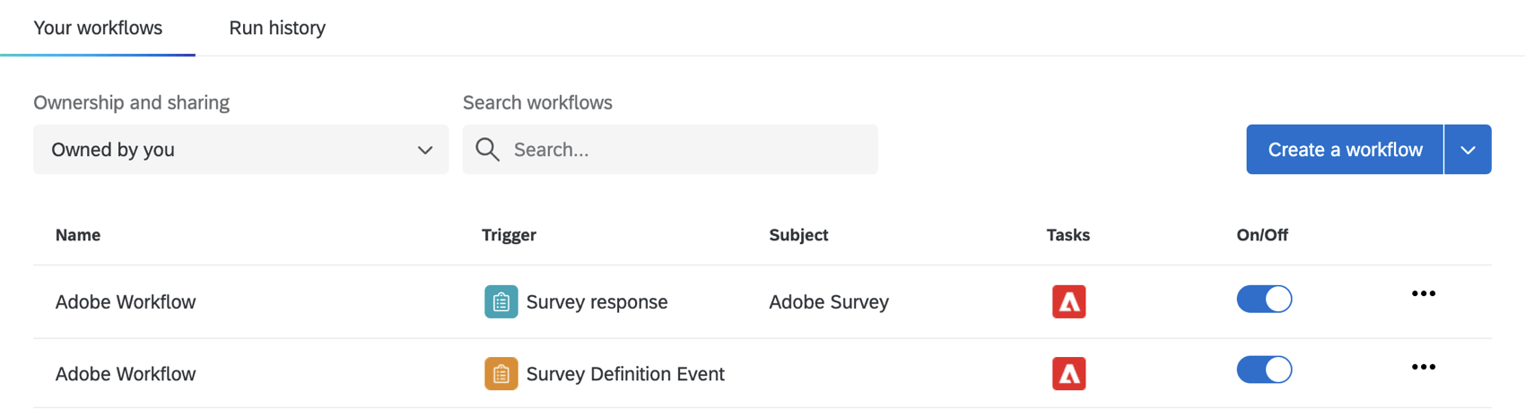
Task: Select the Your workflows tab
Action: click(x=98, y=28)
